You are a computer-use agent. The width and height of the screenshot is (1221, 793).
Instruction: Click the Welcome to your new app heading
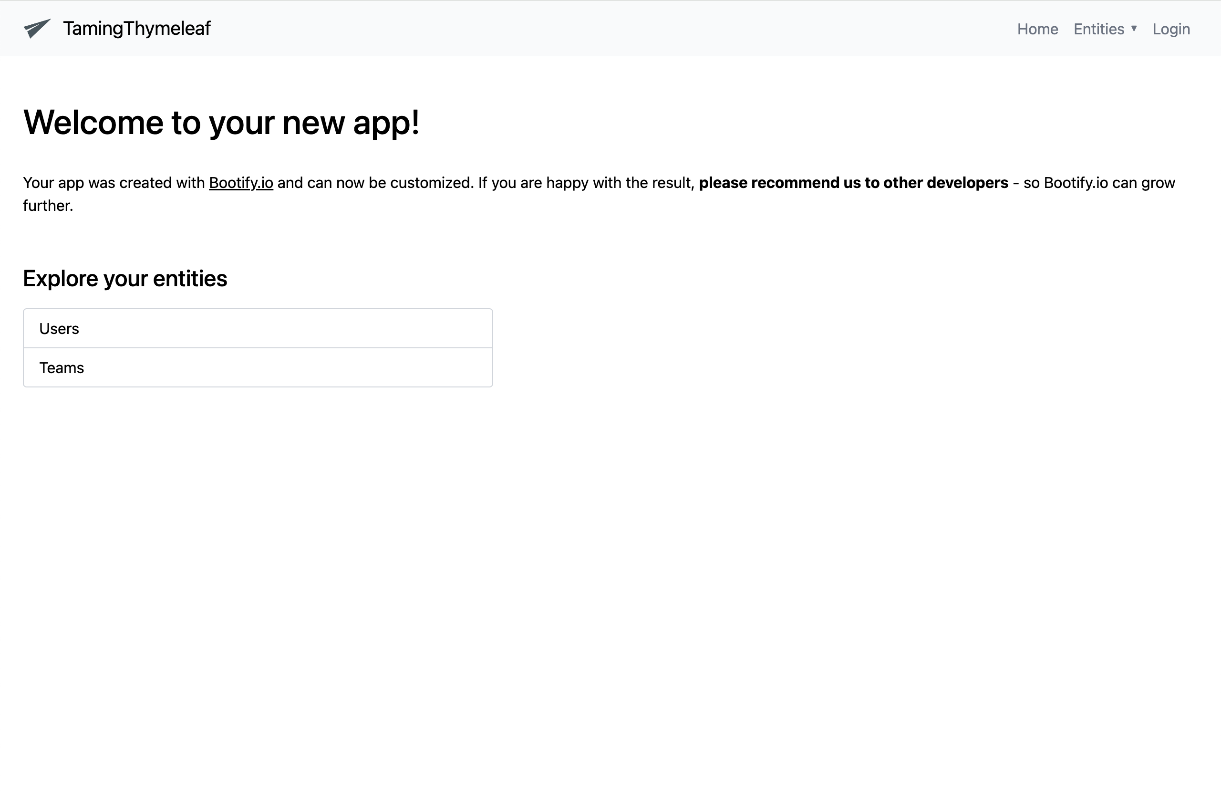click(222, 122)
